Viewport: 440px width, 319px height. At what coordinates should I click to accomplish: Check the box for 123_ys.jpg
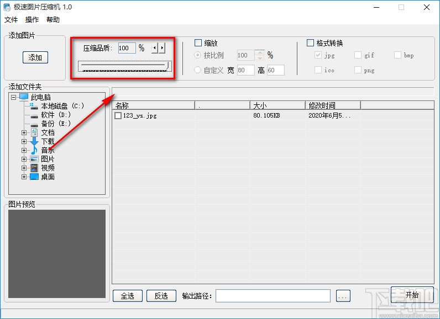(118, 115)
